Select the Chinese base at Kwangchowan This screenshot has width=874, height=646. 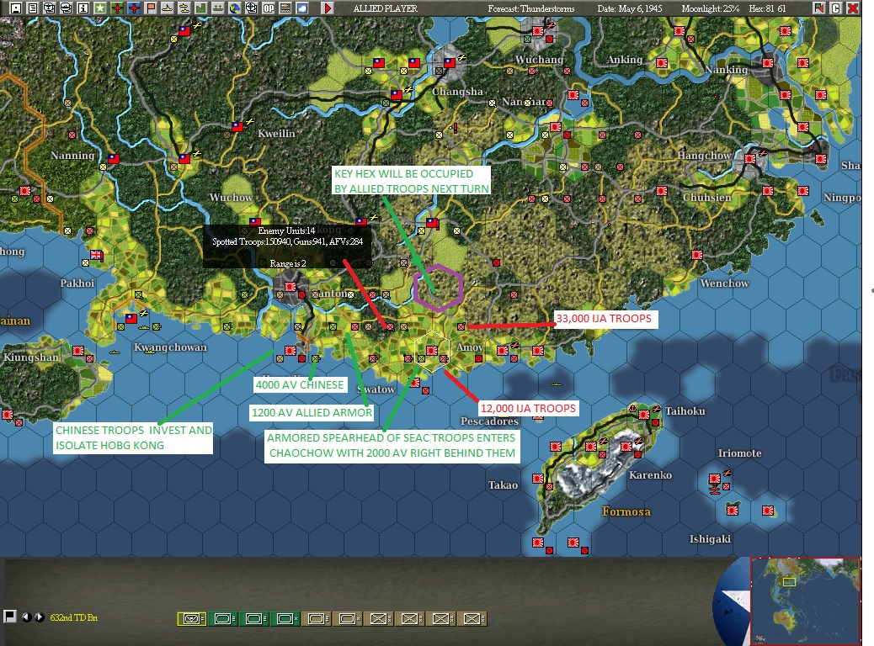coord(131,319)
